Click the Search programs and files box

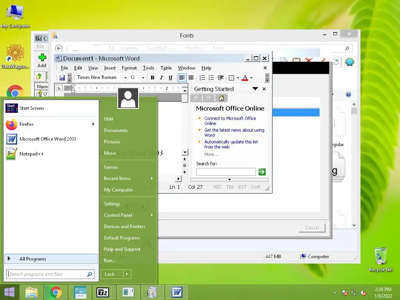point(50,274)
